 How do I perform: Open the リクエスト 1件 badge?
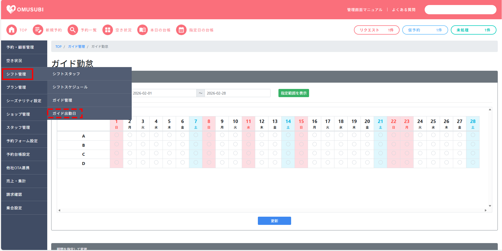376,30
